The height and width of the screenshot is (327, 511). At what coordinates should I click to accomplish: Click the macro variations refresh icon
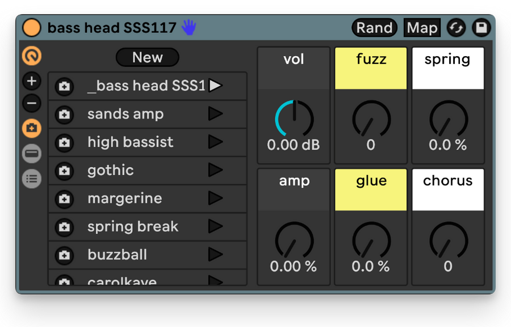[x=456, y=28]
